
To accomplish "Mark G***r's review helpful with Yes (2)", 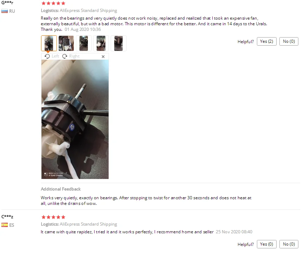I will pyautogui.click(x=267, y=41).
